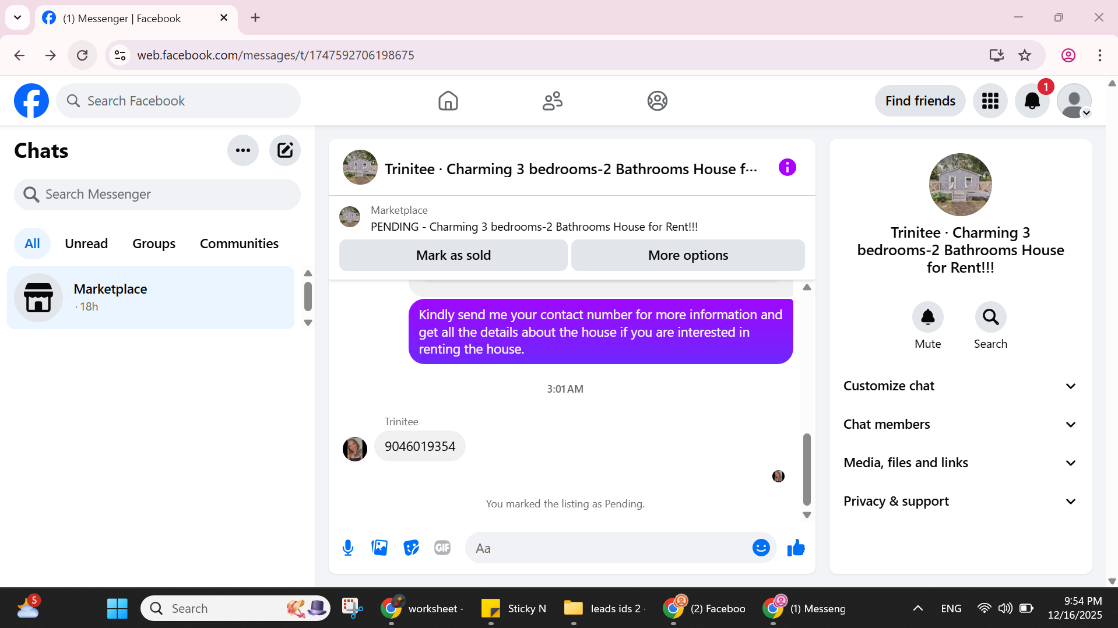
Task: Switch to the Unread tab
Action: pyautogui.click(x=86, y=244)
